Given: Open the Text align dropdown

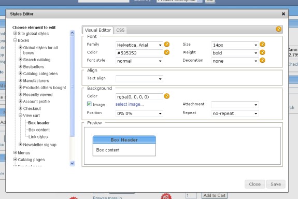Looking at the screenshot, I should (x=139, y=79).
